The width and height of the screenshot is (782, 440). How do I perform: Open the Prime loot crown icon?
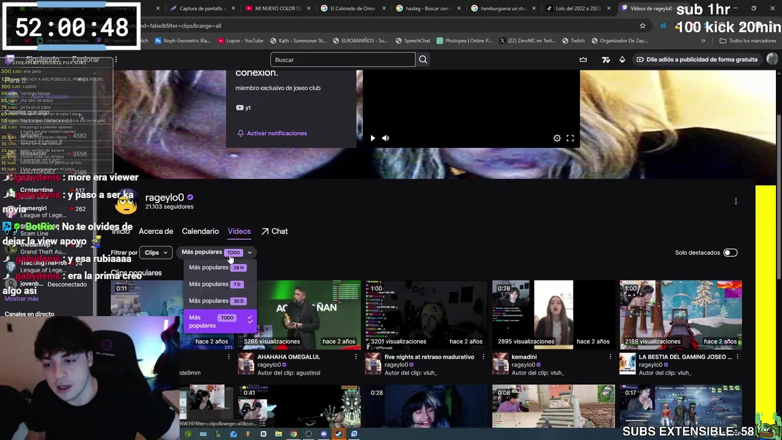(x=583, y=60)
